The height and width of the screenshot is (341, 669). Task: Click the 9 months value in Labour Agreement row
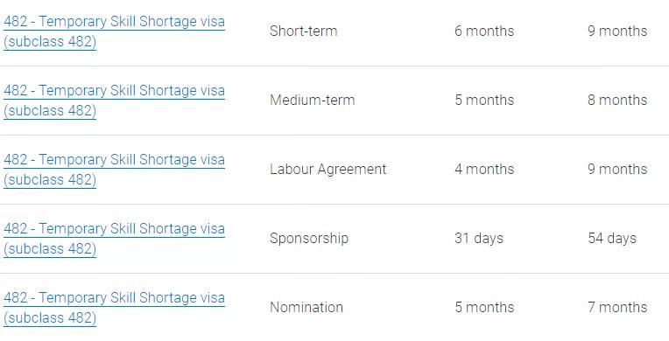pos(617,170)
